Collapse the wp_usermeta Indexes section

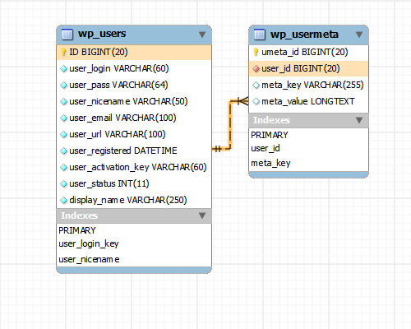[x=359, y=120]
